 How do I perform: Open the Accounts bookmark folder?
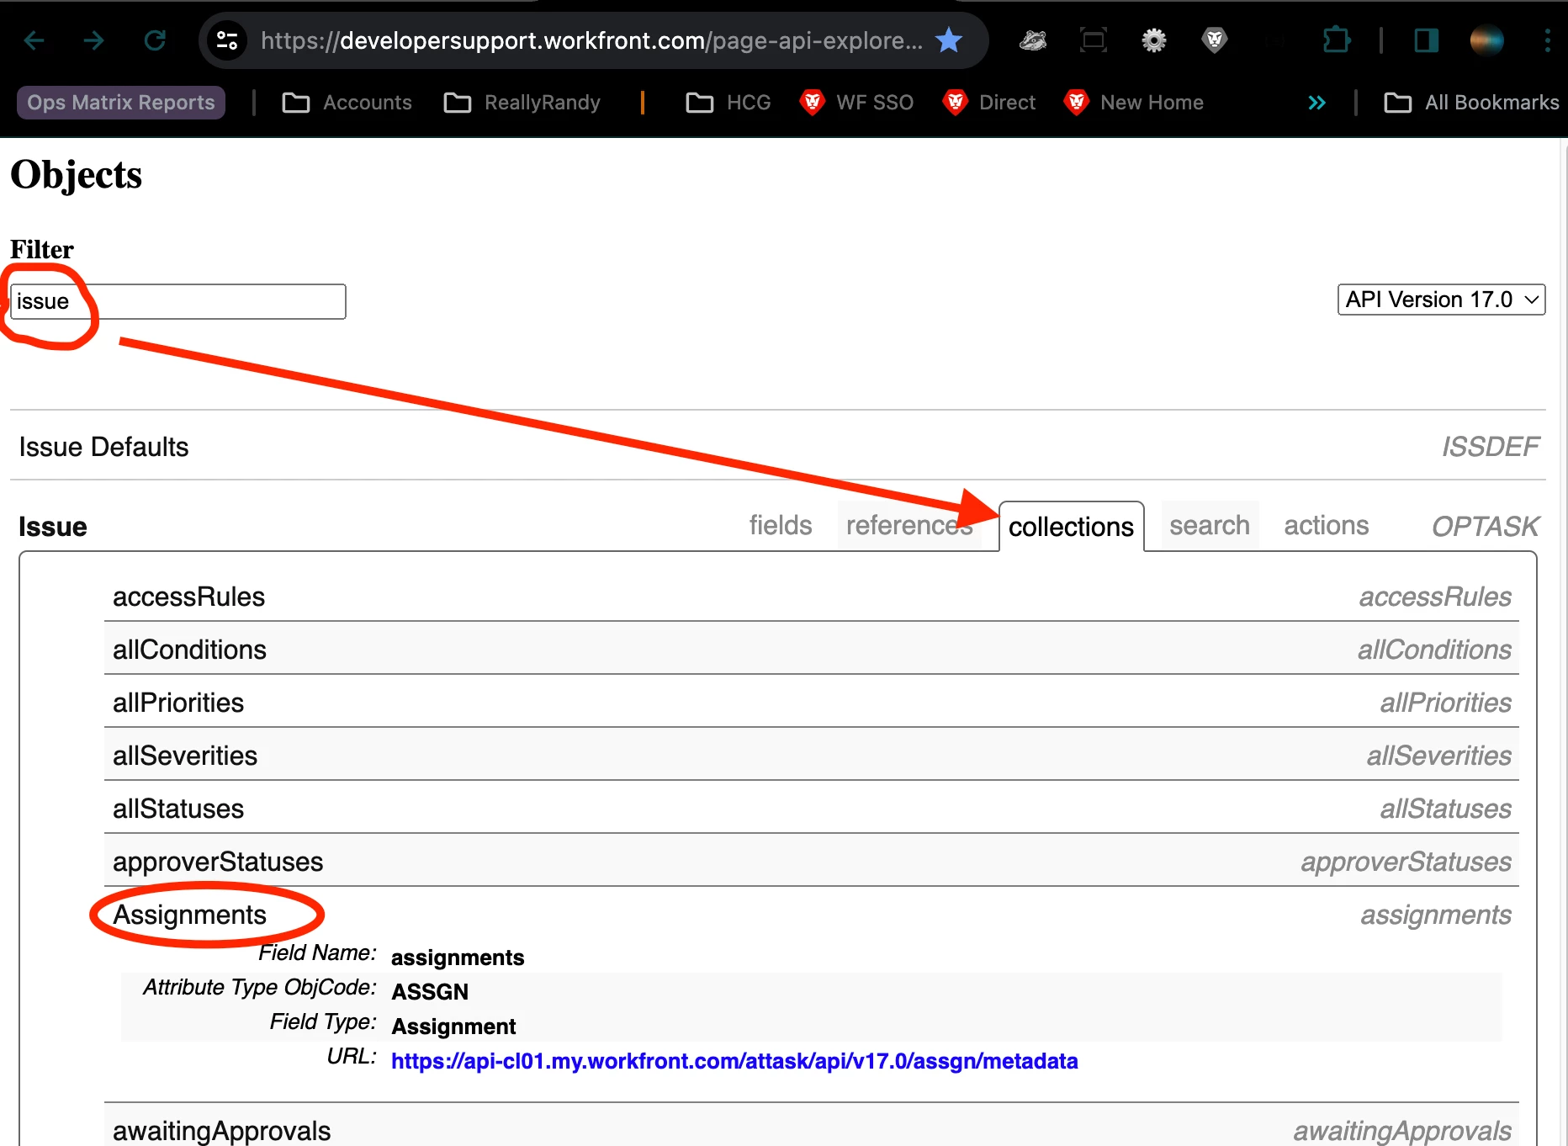coord(347,103)
